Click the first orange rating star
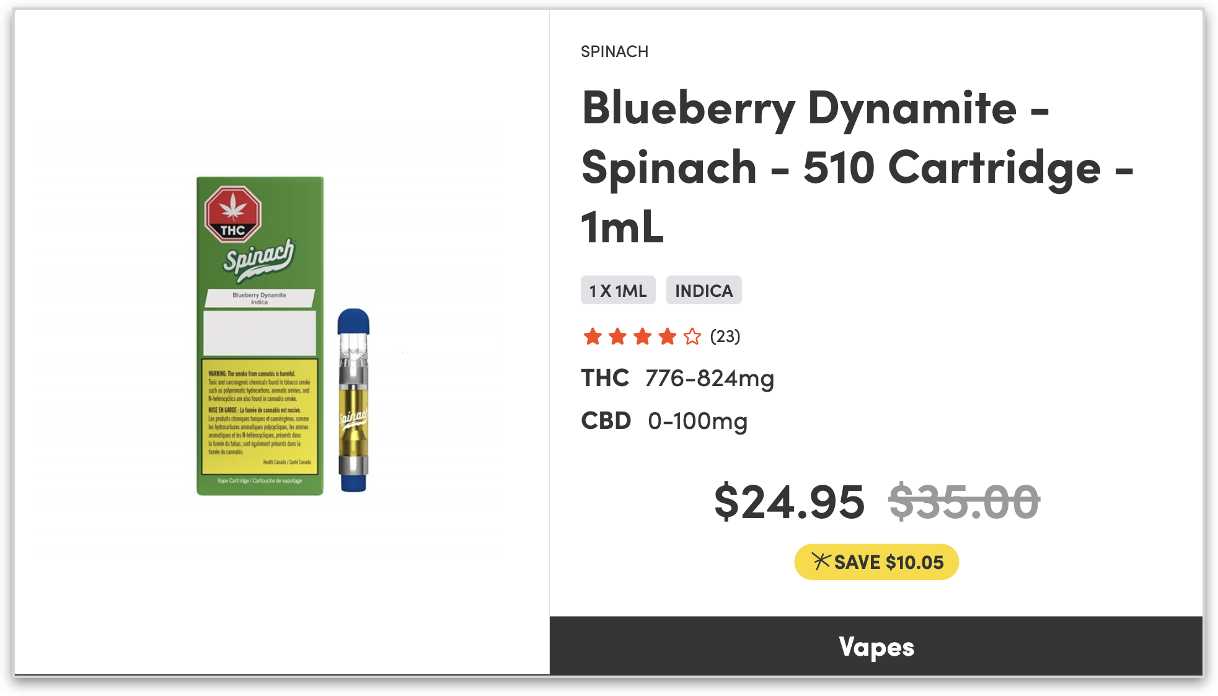This screenshot has height=696, width=1218. pos(593,337)
